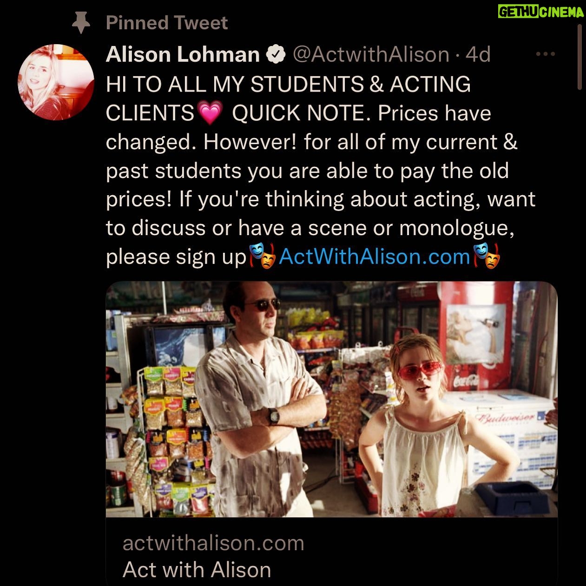This screenshot has height=586, width=586.
Task: Click the @ActwithAlison handle
Action: [x=370, y=55]
